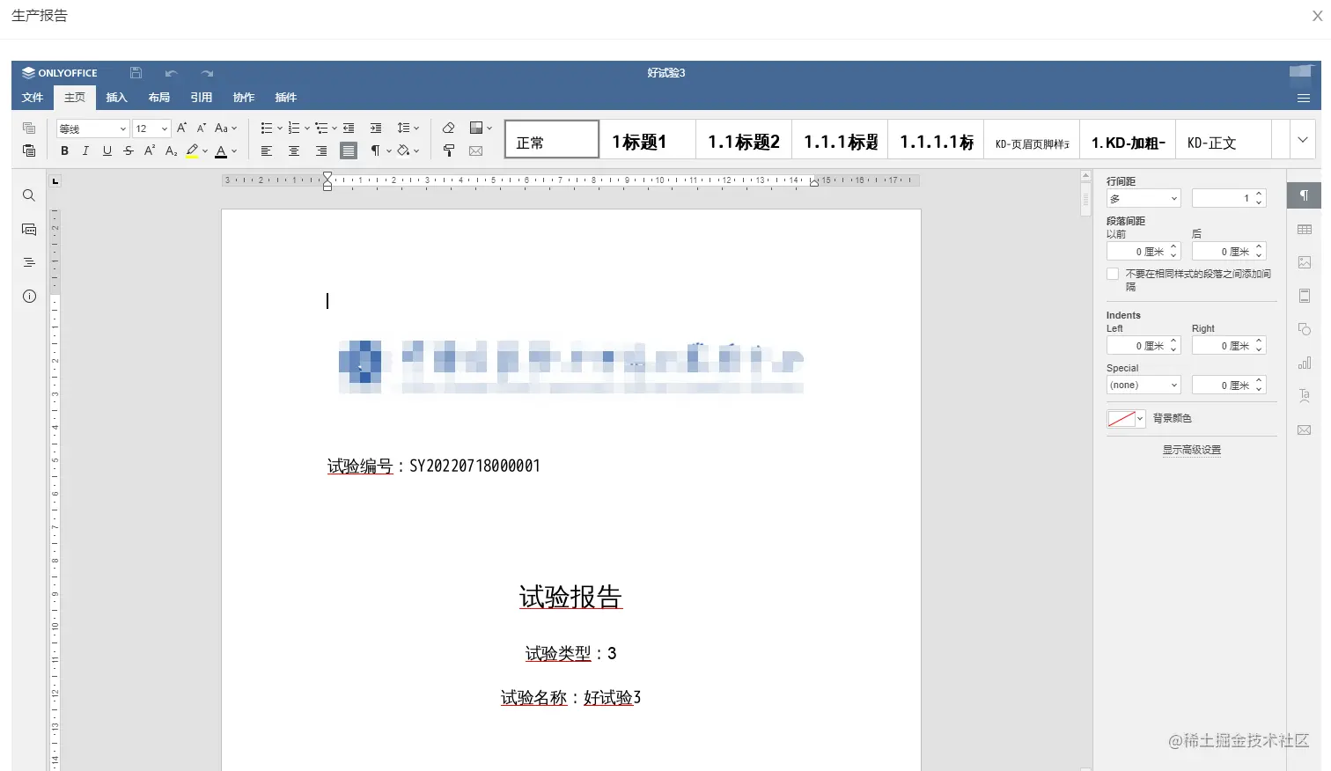
Task: Toggle justified paragraph alignment
Action: pos(349,151)
